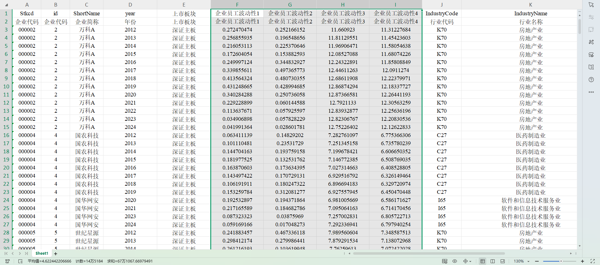
Task: Click the cell with value 0.312081277
Action: (290, 192)
